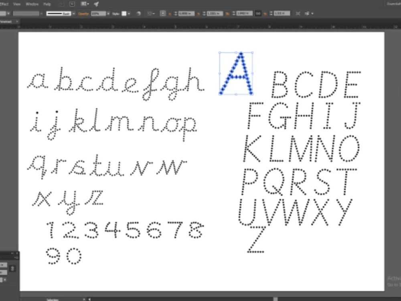This screenshot has height=301, width=401.
Task: Click the horizontal scrollbar thumb at bottom
Action: 275,299
